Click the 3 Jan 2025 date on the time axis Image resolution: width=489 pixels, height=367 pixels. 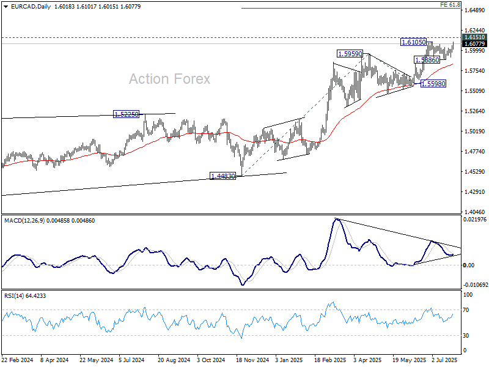pos(289,360)
